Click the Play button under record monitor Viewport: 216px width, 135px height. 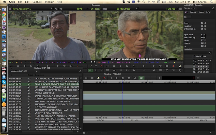coord(144,66)
